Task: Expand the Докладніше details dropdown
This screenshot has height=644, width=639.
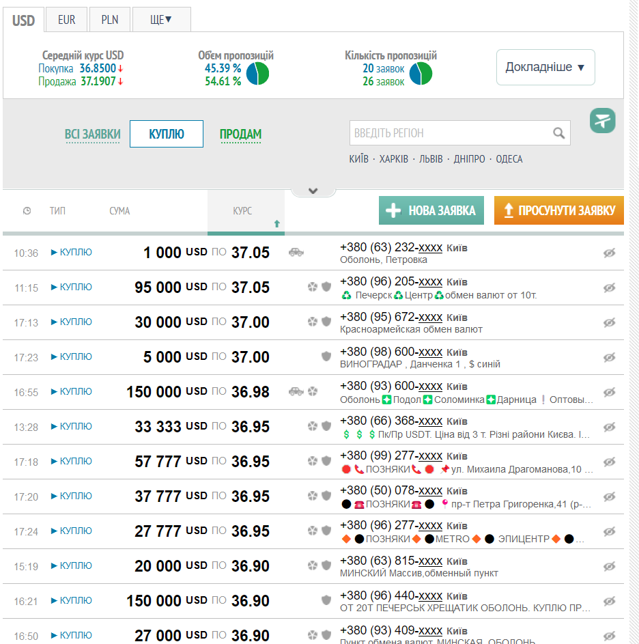Action: [x=545, y=68]
